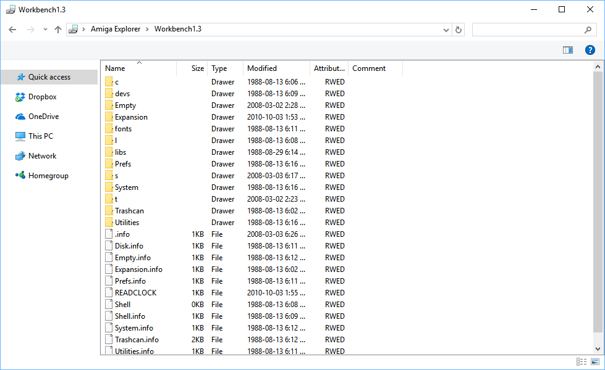Click READCLOCK's modified date 2010-10-03
The image size is (605, 370).
click(x=276, y=293)
